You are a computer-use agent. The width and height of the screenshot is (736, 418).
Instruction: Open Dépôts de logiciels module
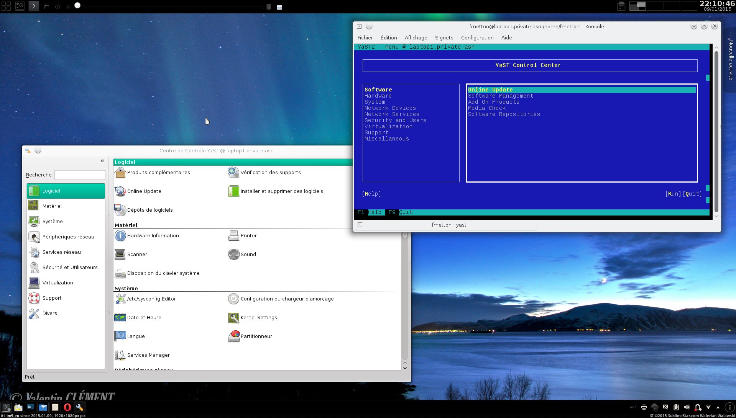149,210
